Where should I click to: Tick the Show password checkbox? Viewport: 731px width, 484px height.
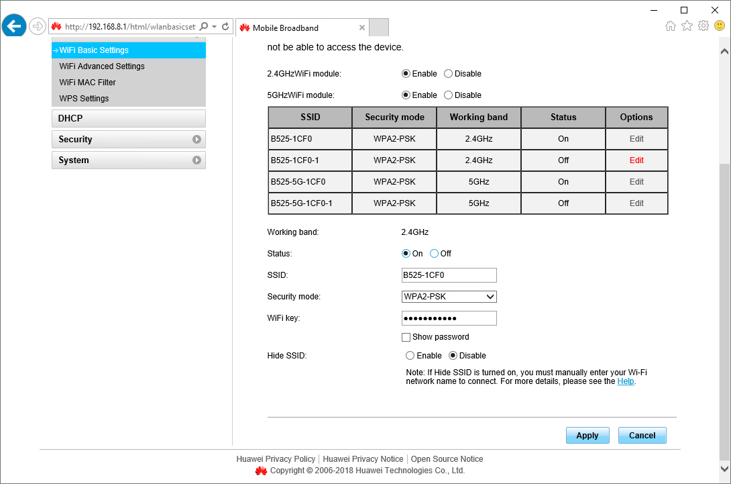pos(406,337)
